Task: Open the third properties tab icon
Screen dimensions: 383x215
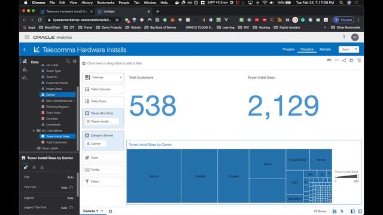Action: pos(42,167)
